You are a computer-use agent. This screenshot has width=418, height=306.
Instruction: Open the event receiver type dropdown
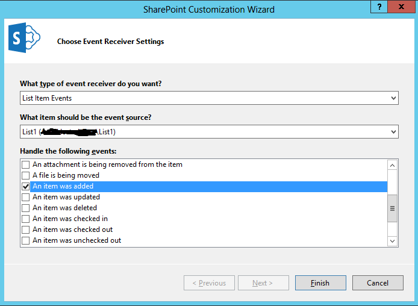click(209, 98)
